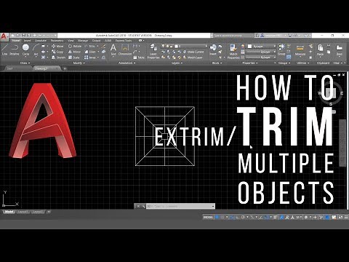Expand the Groups panel
Viewport: 349px width, 262px height.
(284, 63)
